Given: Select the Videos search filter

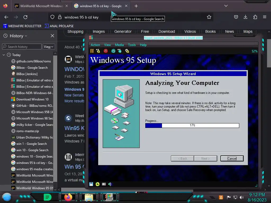Looking at the screenshot, I should (190, 32).
